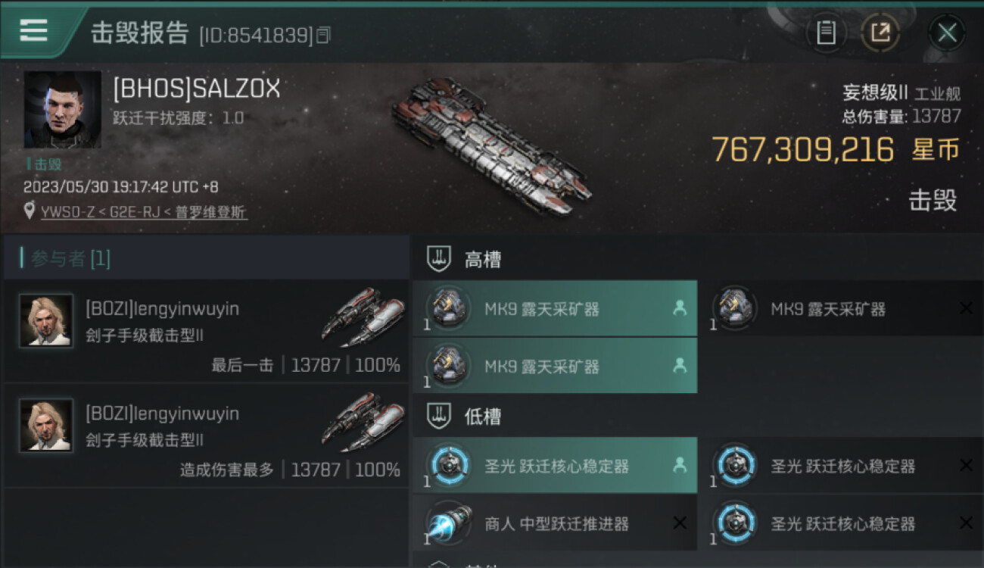Open lengyinwuyin top damage attacker entry
This screenshot has height=568, width=984.
point(206,435)
